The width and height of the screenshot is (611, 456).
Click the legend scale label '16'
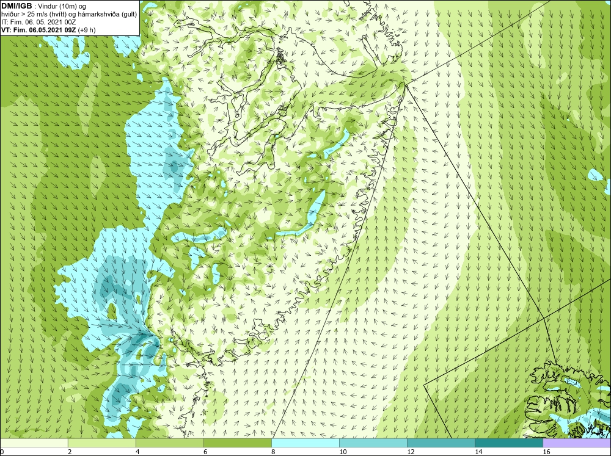[x=546, y=452]
